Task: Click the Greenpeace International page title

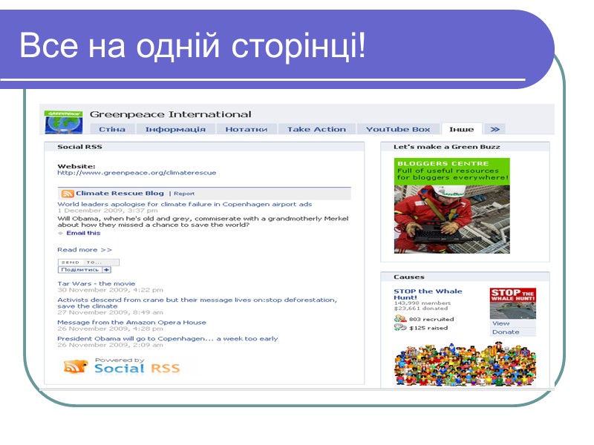Action: tap(171, 114)
